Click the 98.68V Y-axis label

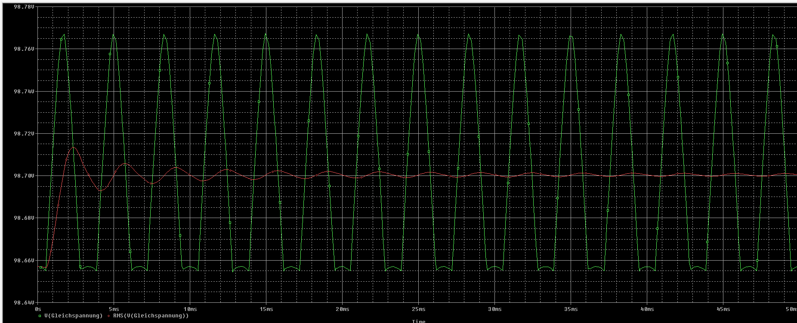pyautogui.click(x=24, y=218)
